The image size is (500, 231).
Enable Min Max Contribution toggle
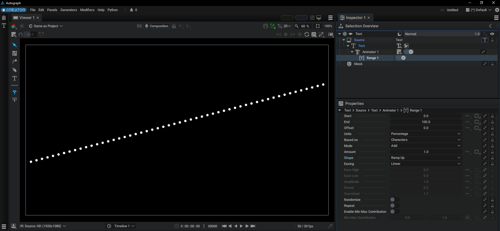[395, 211]
